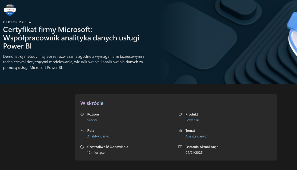Open the Power BI product link
The height and width of the screenshot is (170, 297).
pyautogui.click(x=192, y=120)
